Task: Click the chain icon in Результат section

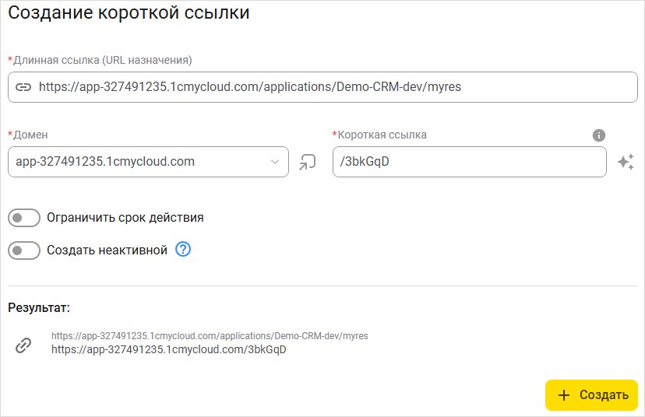Action: [x=23, y=345]
